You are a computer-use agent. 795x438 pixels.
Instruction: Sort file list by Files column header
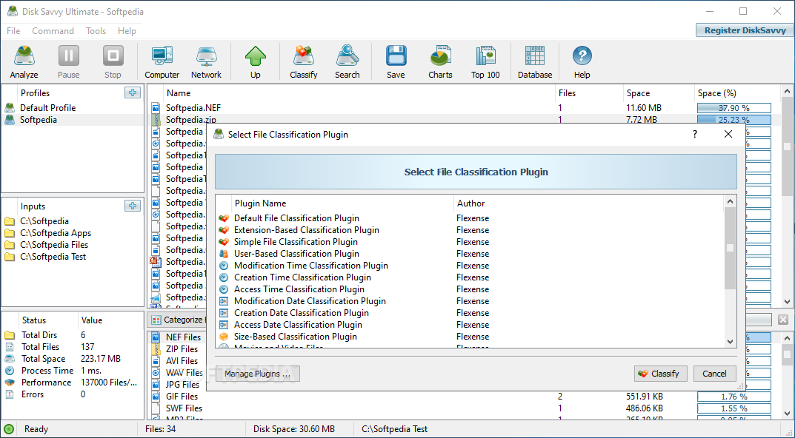[x=589, y=93]
